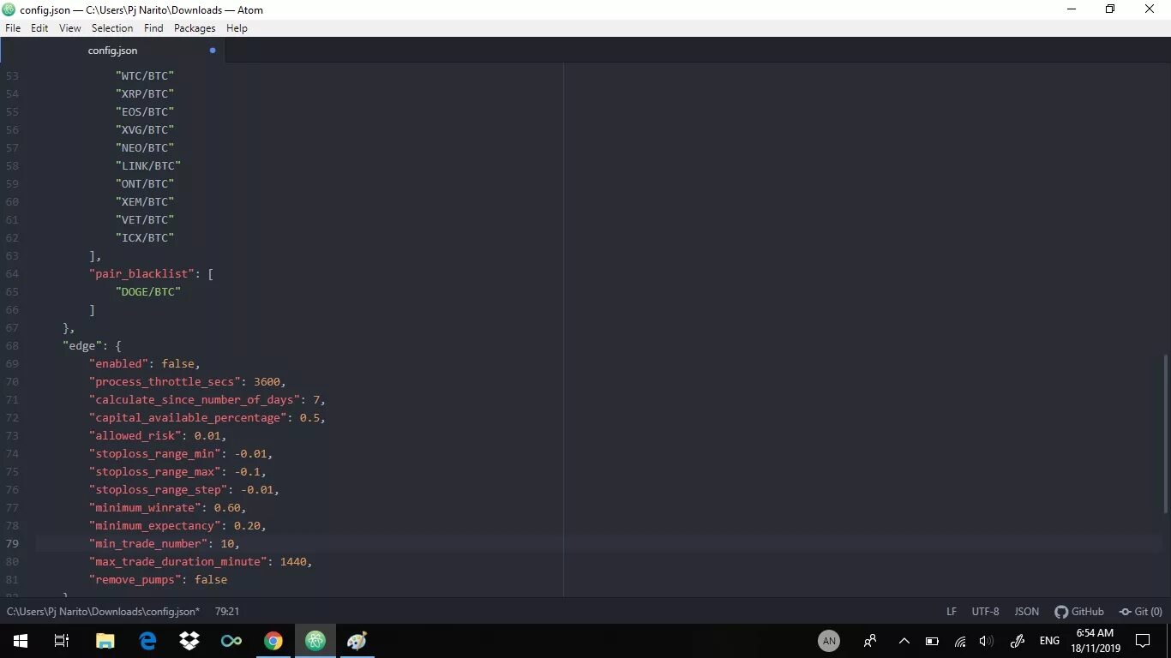1171x658 pixels.
Task: Open the Selection menu
Action: pyautogui.click(x=112, y=28)
